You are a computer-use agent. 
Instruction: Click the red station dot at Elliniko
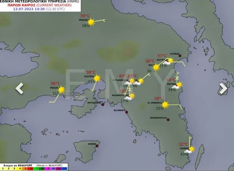[x=126, y=112]
